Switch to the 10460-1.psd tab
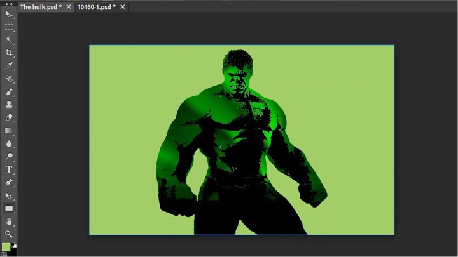The height and width of the screenshot is (257, 458). coord(95,7)
